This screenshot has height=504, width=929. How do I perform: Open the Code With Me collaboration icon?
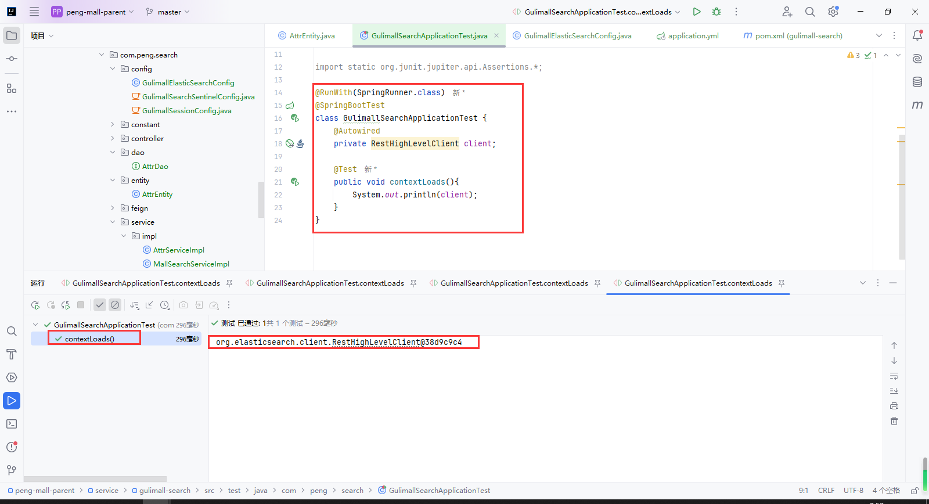coord(787,12)
